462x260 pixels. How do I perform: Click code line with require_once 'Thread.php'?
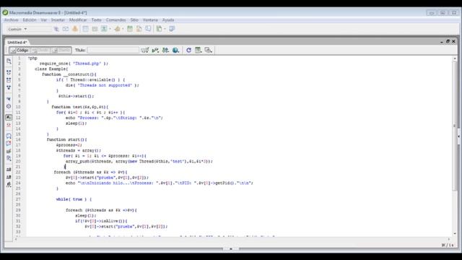pos(74,64)
